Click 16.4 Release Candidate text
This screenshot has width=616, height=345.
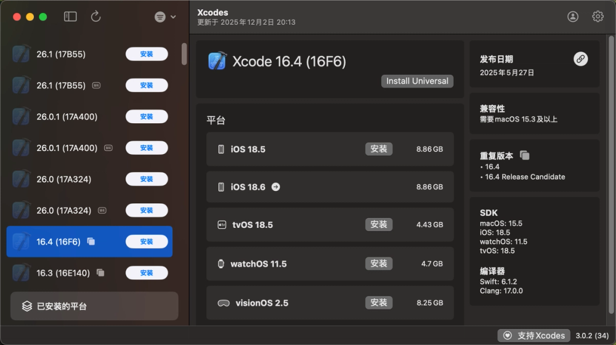(x=525, y=177)
